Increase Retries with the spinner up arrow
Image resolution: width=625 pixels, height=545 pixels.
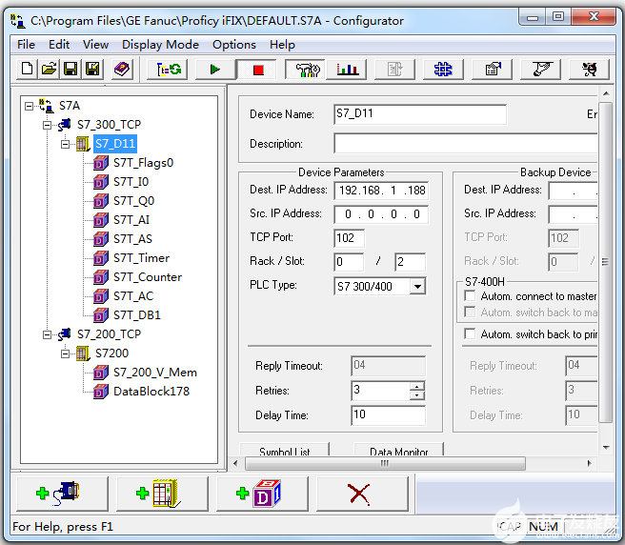tap(417, 386)
